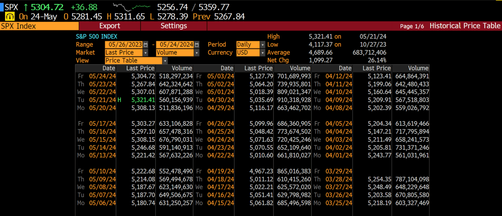Open the start date calendar picker icon

(x=146, y=45)
